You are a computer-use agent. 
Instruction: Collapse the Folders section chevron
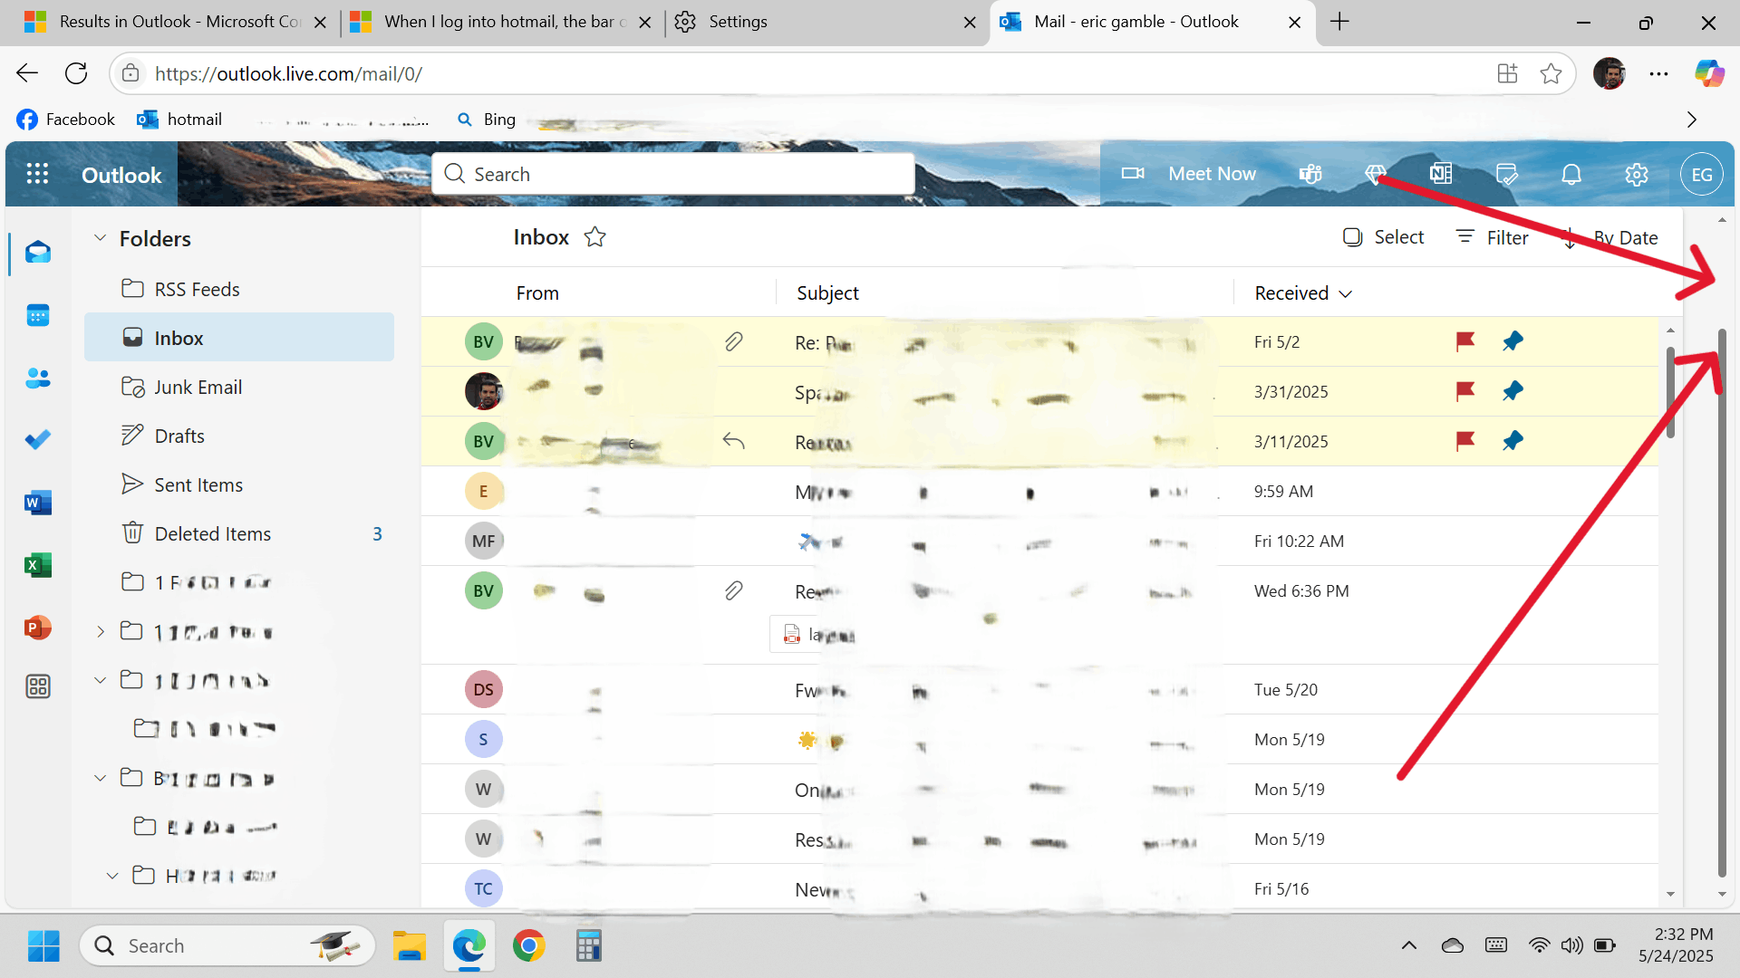click(101, 238)
